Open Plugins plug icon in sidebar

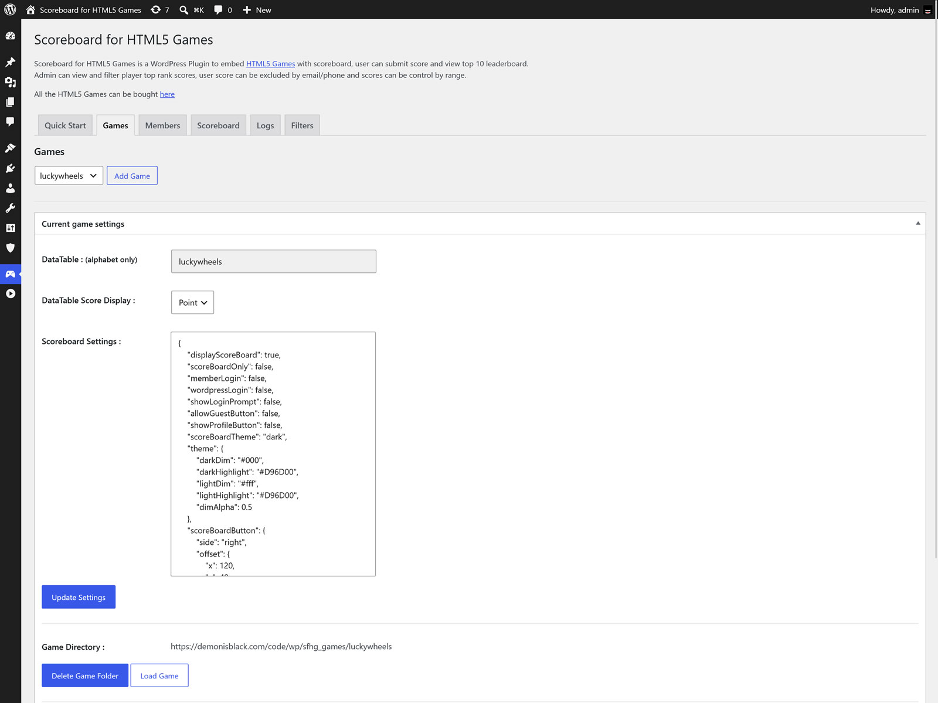click(x=11, y=168)
